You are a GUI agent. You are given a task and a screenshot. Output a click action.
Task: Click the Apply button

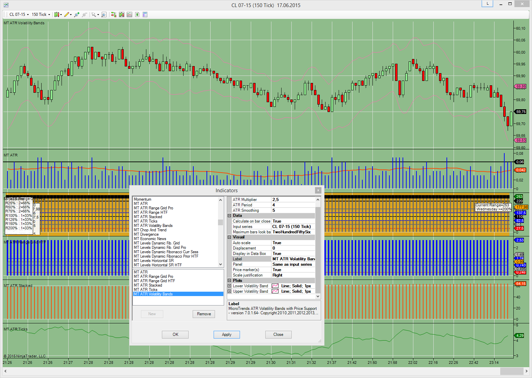[226, 335]
